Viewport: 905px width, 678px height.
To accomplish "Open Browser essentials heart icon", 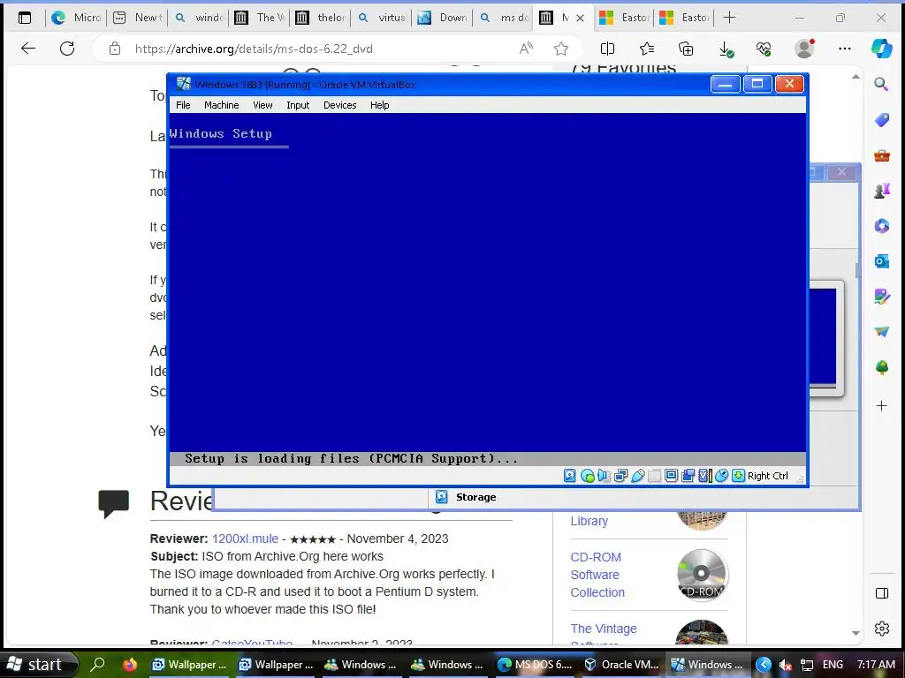I will (764, 49).
